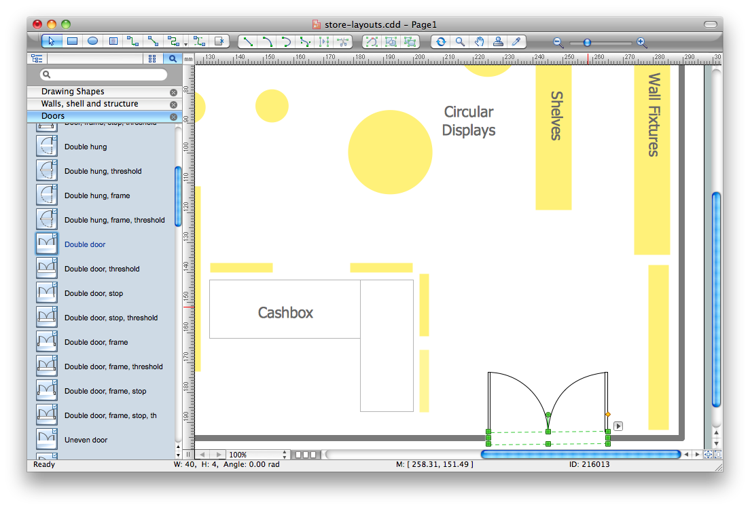750x509 pixels.
Task: Click the magnifier zoom tool
Action: pos(460,41)
